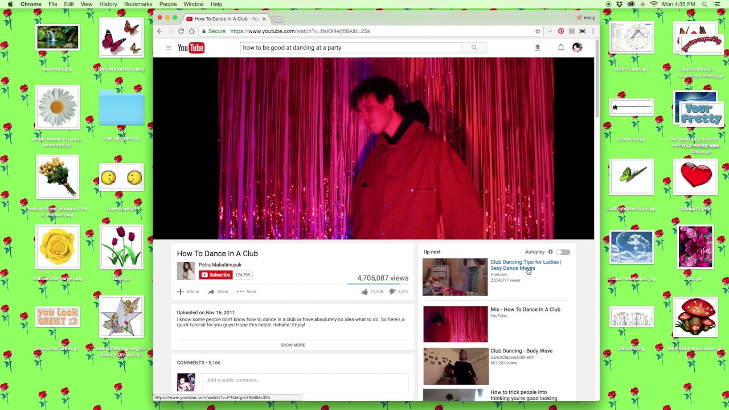Reload the page in Chrome
Image resolution: width=729 pixels, height=410 pixels.
click(x=181, y=31)
